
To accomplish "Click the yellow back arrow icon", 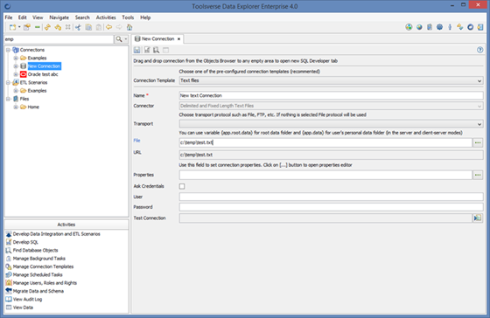I will [108, 27].
